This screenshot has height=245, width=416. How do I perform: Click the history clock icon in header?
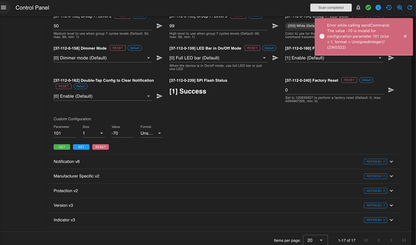389,8
